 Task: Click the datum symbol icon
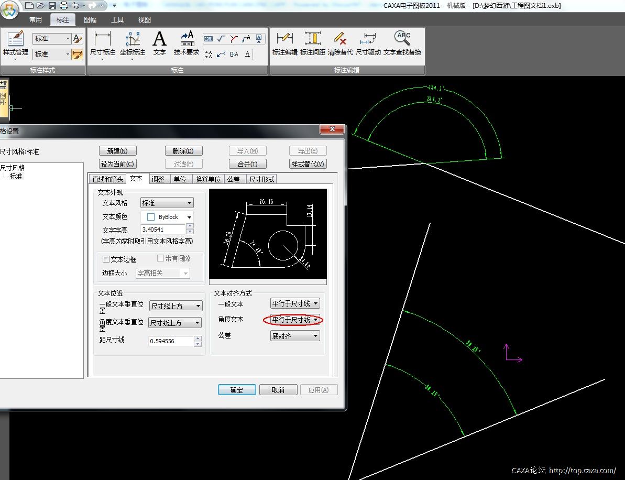259,39
